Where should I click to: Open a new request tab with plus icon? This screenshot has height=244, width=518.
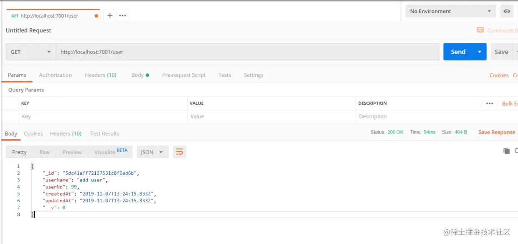(110, 15)
